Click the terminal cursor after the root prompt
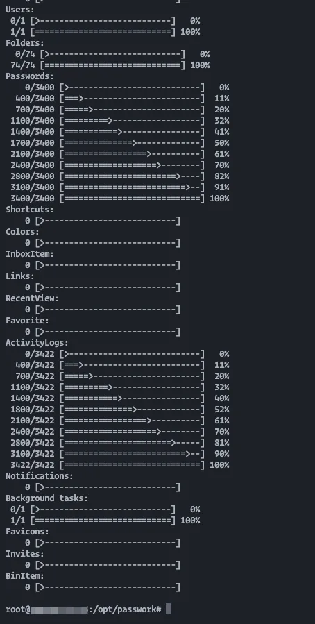The image size is (315, 624). (x=168, y=609)
